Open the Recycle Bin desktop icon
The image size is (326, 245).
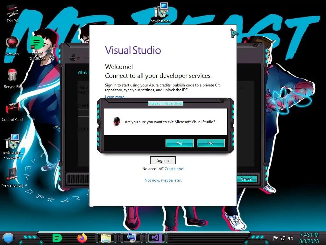12,79
